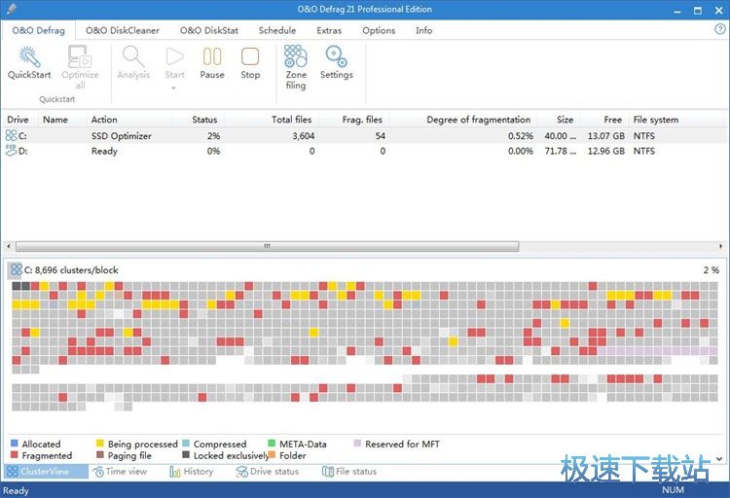Switch to Time view bottom tab
Viewport: 730px width, 498px height.
120,472
